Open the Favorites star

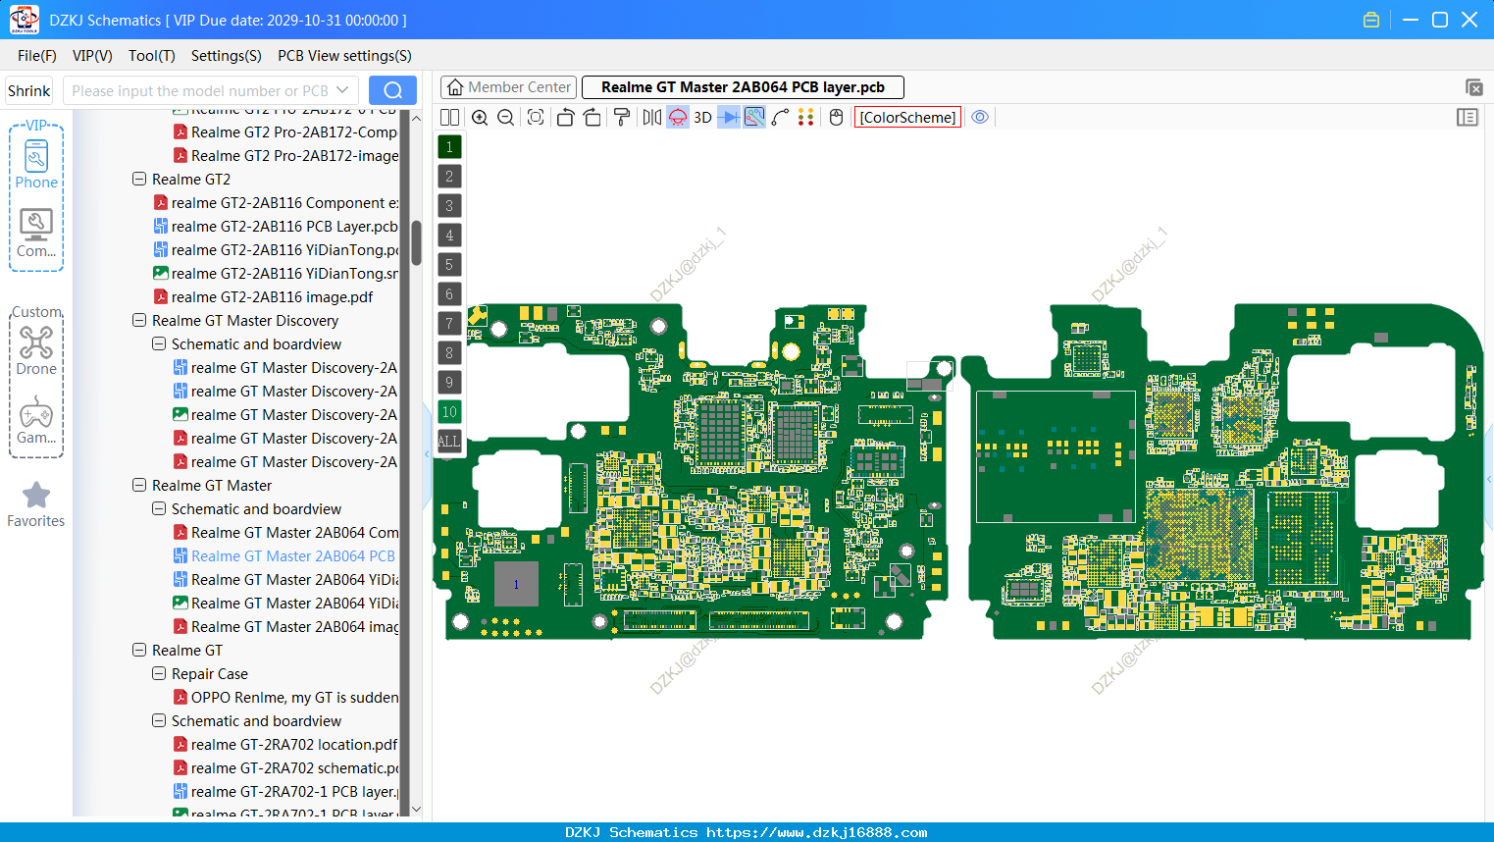coord(36,504)
